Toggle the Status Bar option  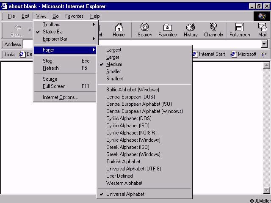tap(65, 32)
